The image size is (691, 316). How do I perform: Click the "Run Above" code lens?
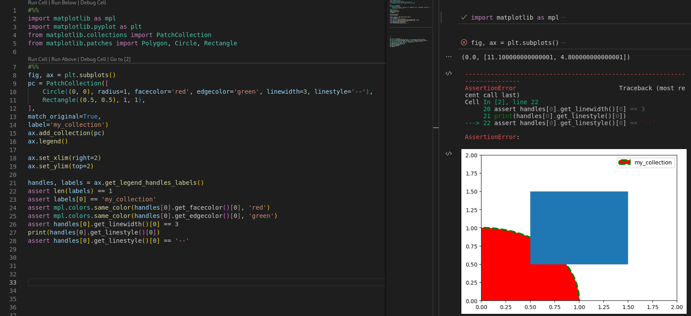pyautogui.click(x=64, y=59)
